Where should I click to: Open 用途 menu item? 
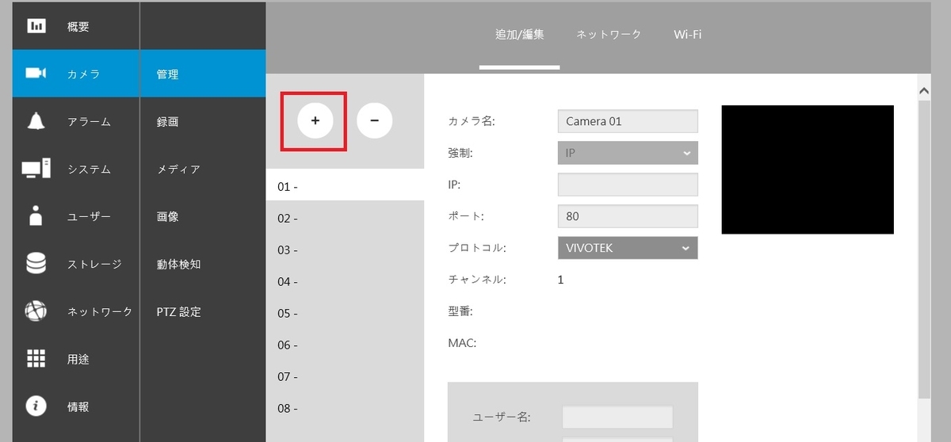click(x=78, y=360)
